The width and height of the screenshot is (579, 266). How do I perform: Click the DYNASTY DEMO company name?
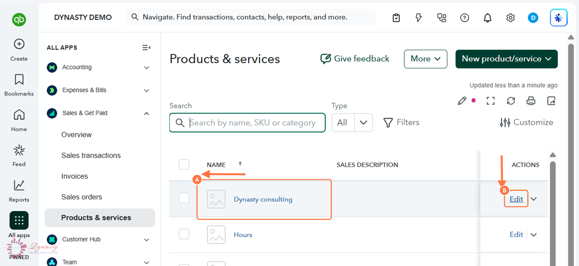tap(83, 17)
